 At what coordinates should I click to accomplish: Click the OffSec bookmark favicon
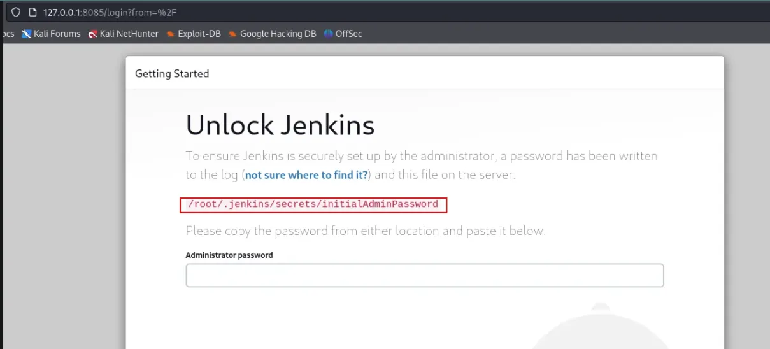pos(328,34)
